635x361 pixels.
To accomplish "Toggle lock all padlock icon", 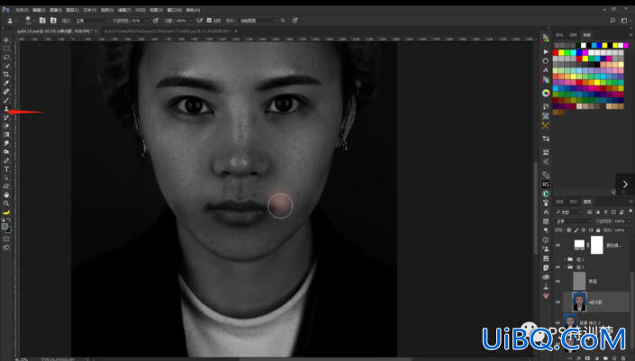I will [x=598, y=230].
